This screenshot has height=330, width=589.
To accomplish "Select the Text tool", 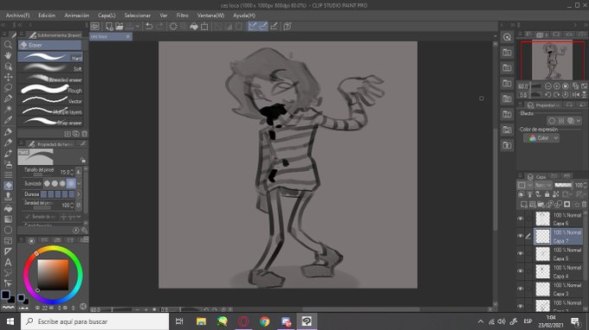I will (x=8, y=263).
